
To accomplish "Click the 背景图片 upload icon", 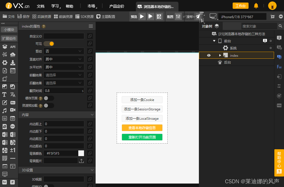I will point(81,161).
